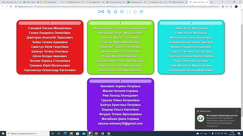The width and height of the screenshot is (243, 136).
Task: Dismiss the Google Chrome Meet notification
Action: [237, 111]
